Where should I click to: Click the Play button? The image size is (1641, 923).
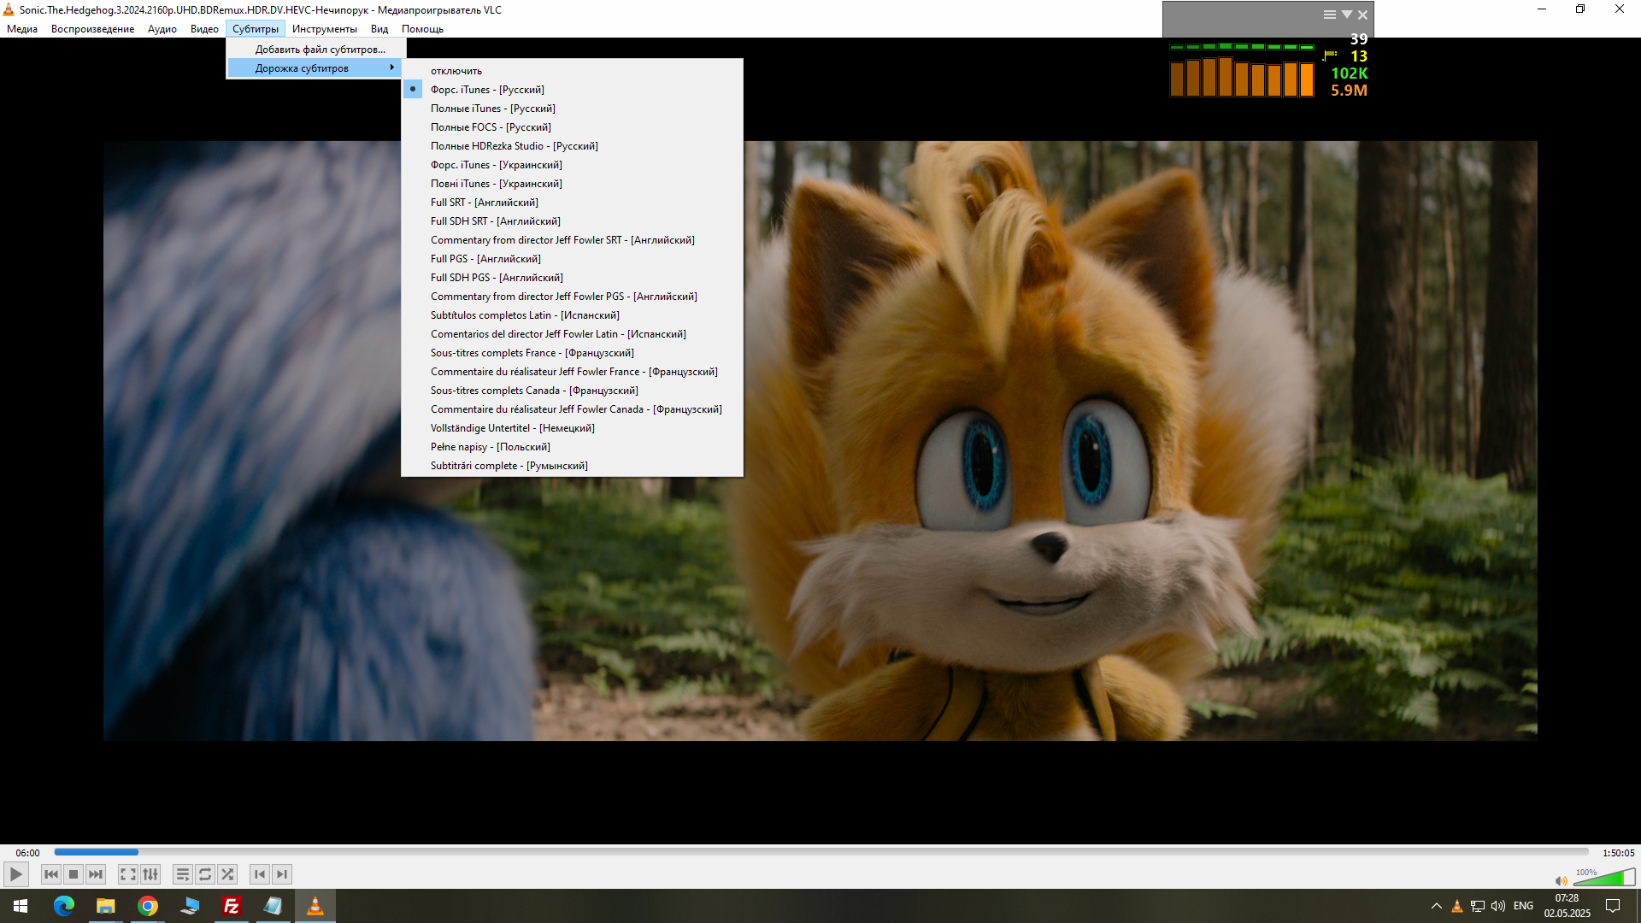pyautogui.click(x=15, y=874)
